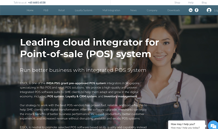Click phone number +65 6681 6538
This screenshot has height=129, width=218.
pos(37,2)
